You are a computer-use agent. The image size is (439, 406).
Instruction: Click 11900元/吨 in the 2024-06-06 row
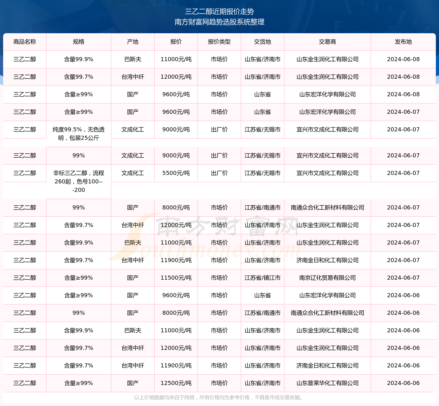click(176, 366)
